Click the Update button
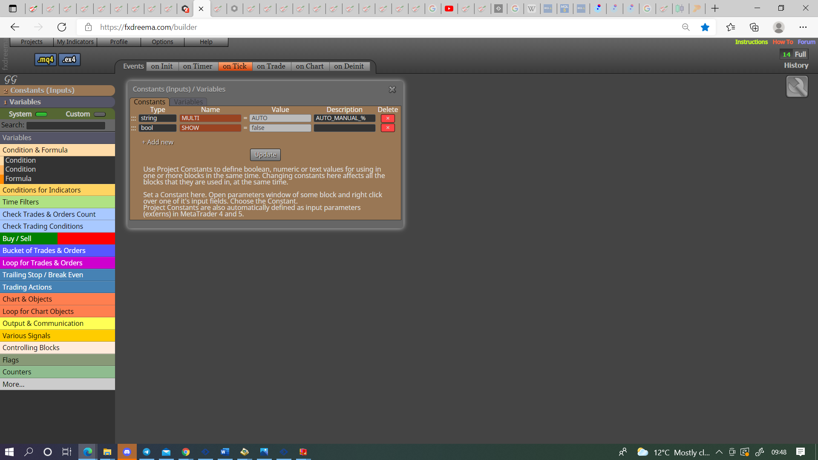This screenshot has width=818, height=460. click(x=265, y=155)
